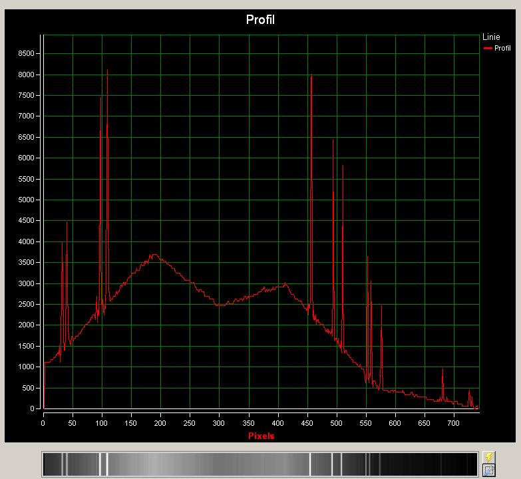The image size is (521, 479).
Task: Click the 4000 label on the vertical axis
Action: point(26,241)
